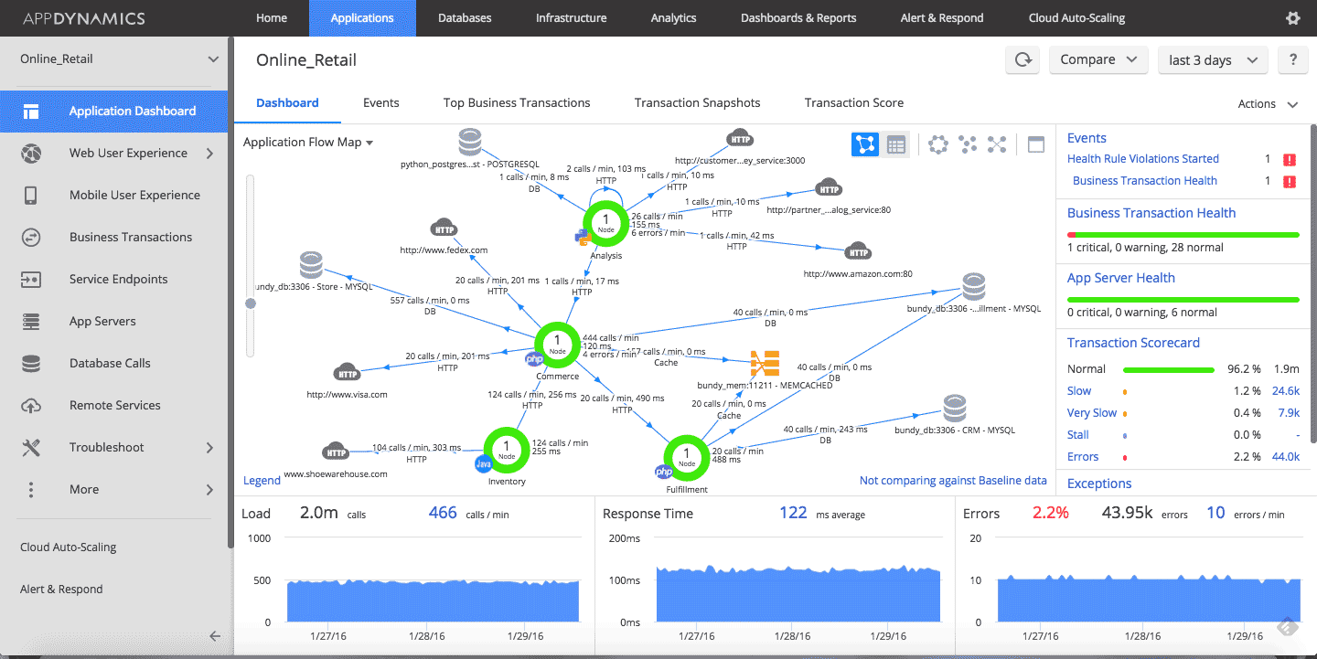
Task: Open the settings gear icon
Action: (x=1292, y=18)
